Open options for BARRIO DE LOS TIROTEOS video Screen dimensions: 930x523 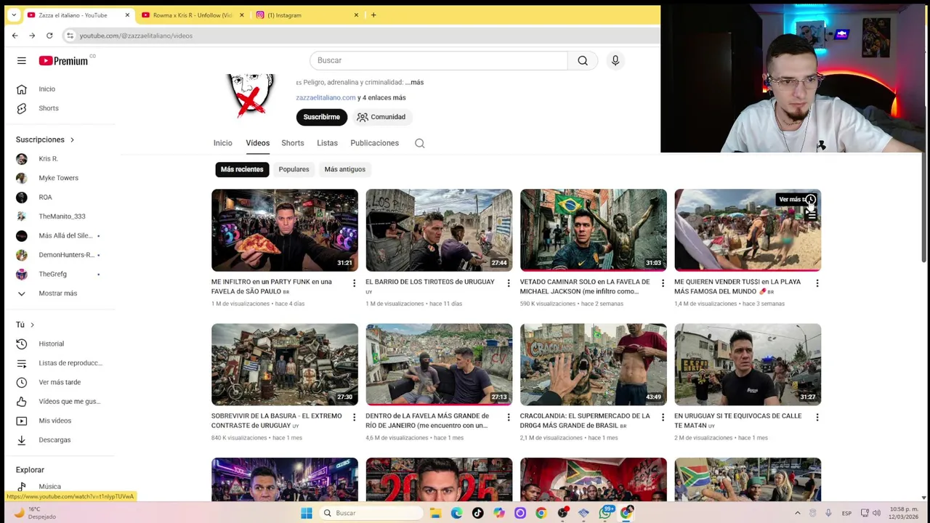pyautogui.click(x=509, y=283)
